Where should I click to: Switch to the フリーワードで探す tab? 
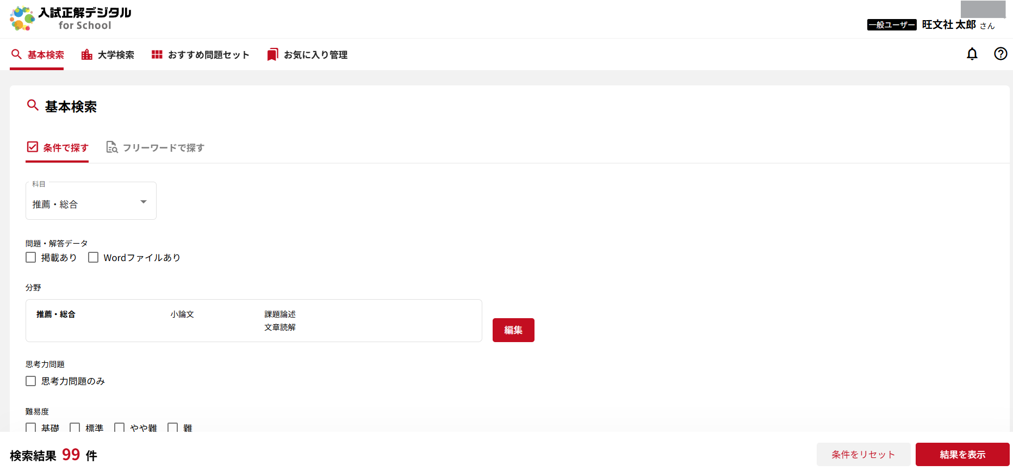(156, 147)
